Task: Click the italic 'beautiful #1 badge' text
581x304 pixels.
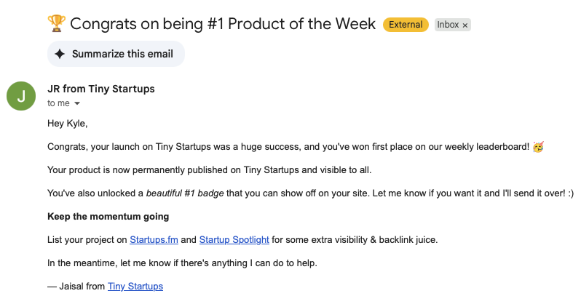Action: pos(185,193)
